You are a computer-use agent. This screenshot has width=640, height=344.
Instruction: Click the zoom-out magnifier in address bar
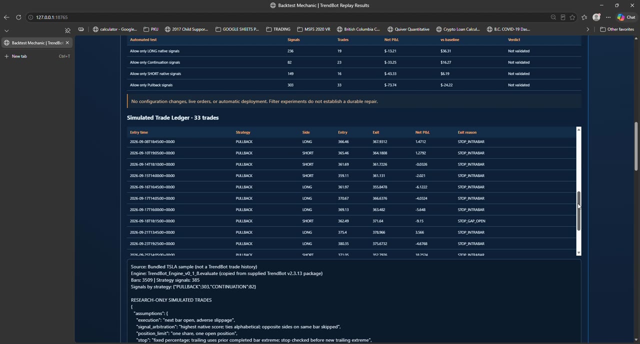[x=553, y=17]
